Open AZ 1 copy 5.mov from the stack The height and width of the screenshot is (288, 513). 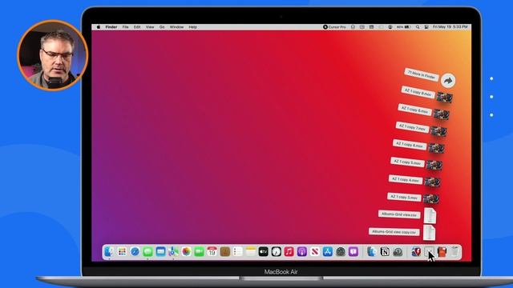(x=434, y=165)
